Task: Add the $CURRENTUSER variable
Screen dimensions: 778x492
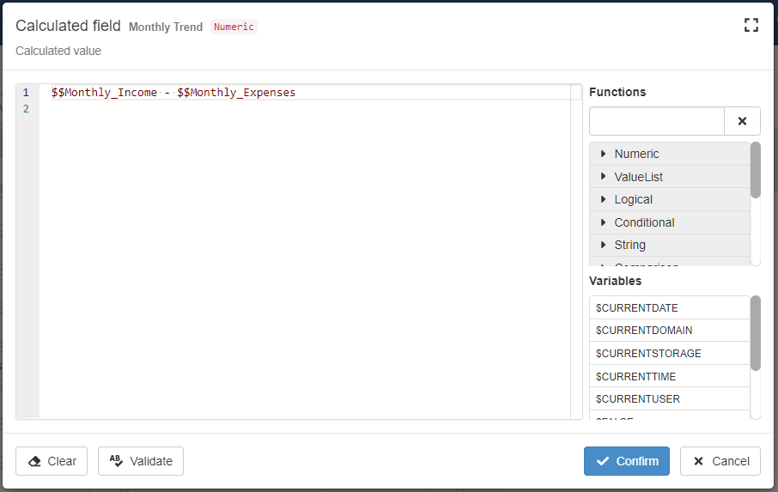Action: (637, 399)
